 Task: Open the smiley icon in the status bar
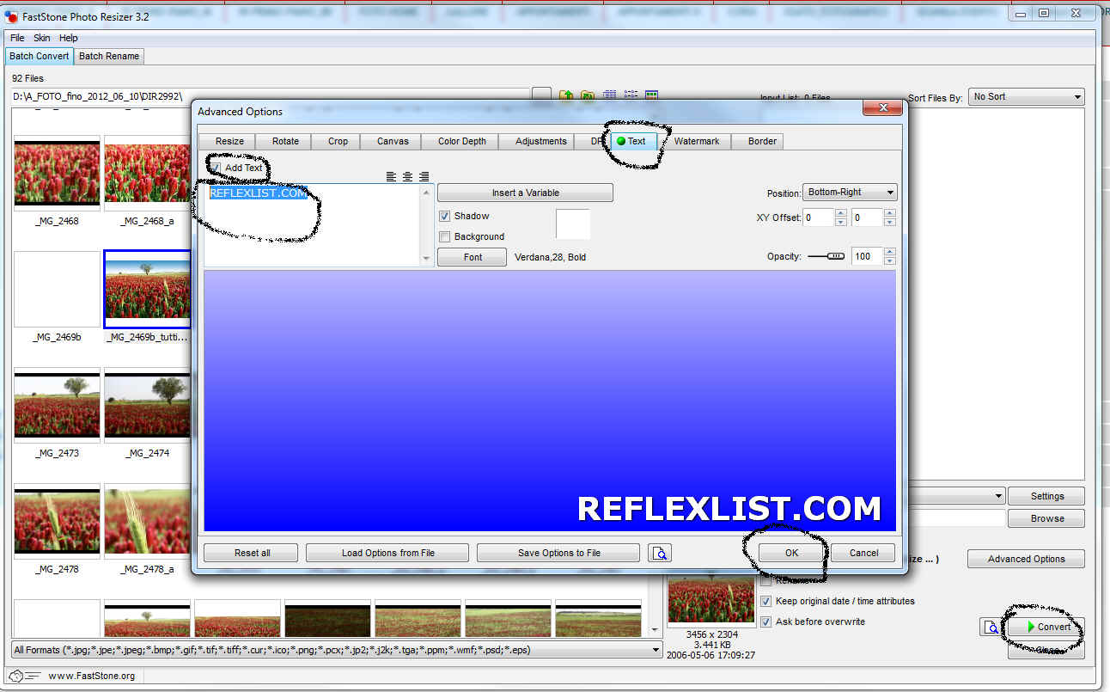[x=24, y=676]
